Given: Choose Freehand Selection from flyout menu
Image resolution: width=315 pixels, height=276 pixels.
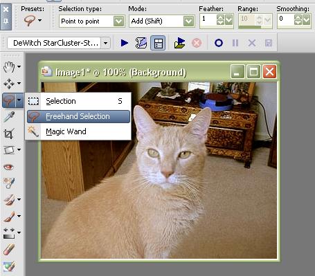Looking at the screenshot, I should point(78,116).
